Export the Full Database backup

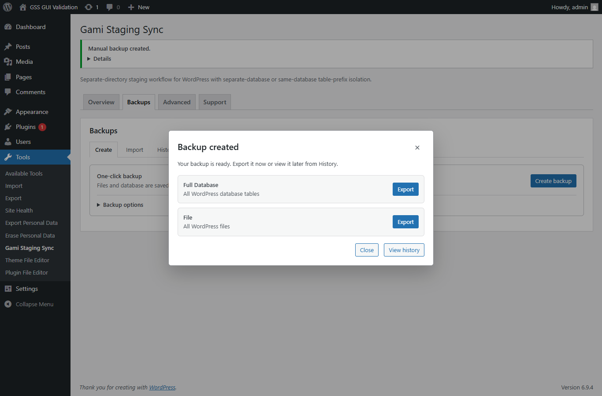(x=405, y=189)
